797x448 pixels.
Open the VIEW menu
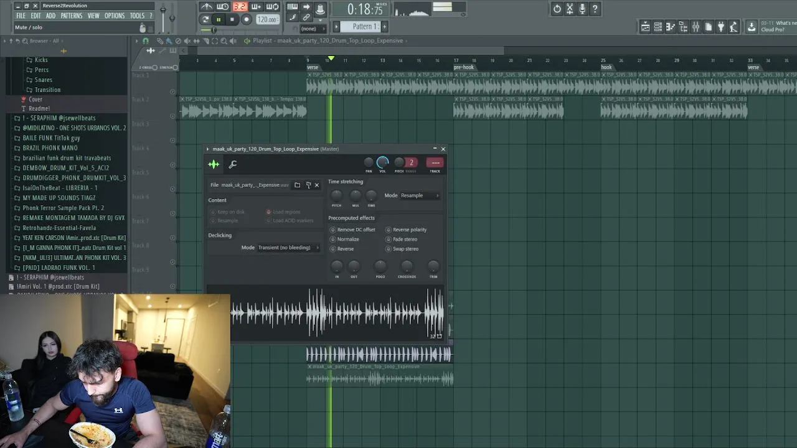93,16
